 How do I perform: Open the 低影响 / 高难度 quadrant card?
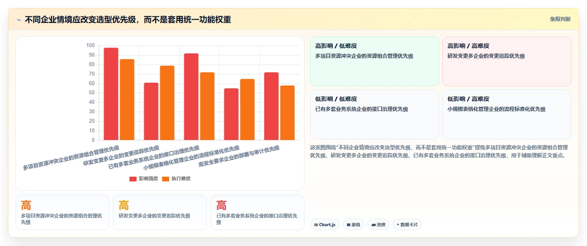(507, 114)
